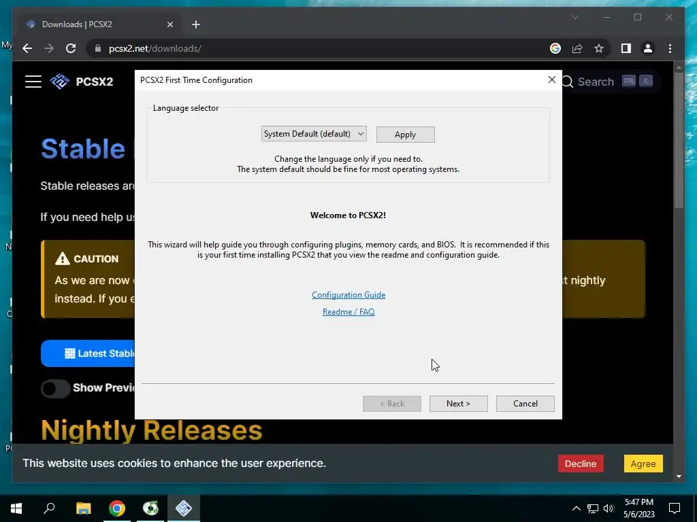Open the Windows notification center
This screenshot has width=697, height=522.
click(675, 508)
